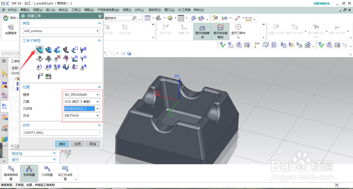Viewport: 353px width, 189px height.
Task: Open the 刀具 D10 tool dropdown
Action: pos(97,102)
